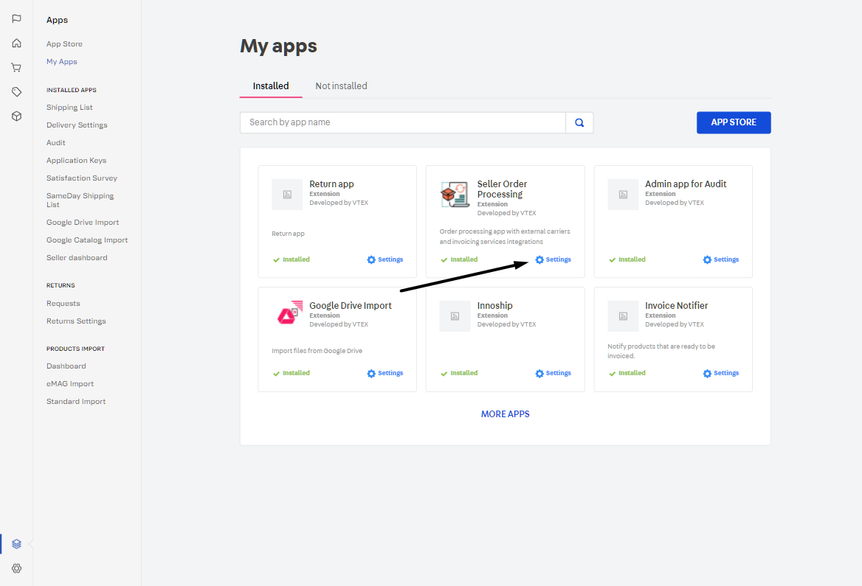Open Settings for Seller Order Processing
This screenshot has width=862, height=586.
pos(554,259)
